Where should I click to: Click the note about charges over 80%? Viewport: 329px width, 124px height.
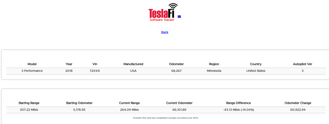pos(166,118)
